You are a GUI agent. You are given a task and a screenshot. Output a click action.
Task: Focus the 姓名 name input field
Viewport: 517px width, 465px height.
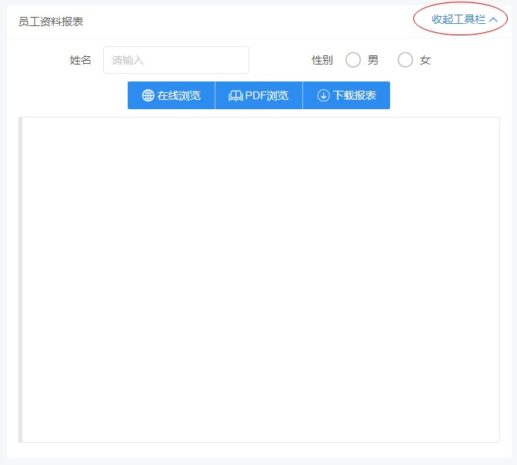(176, 60)
